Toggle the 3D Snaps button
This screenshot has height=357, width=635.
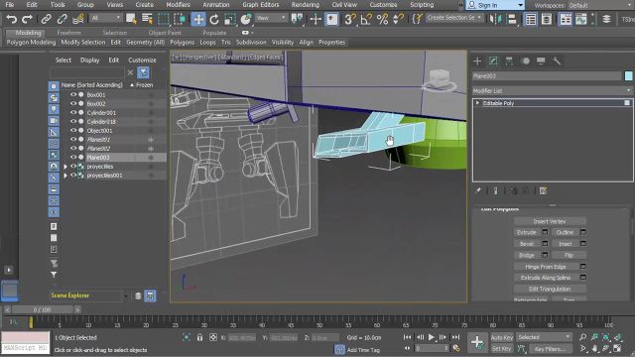point(350,19)
